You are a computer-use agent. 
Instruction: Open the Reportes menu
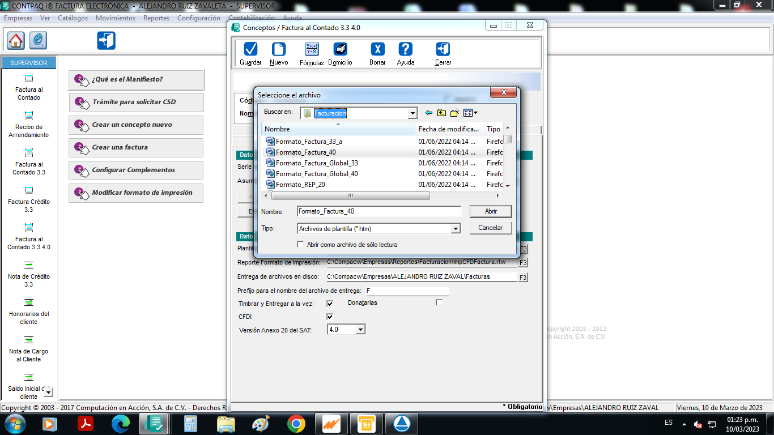tap(156, 18)
